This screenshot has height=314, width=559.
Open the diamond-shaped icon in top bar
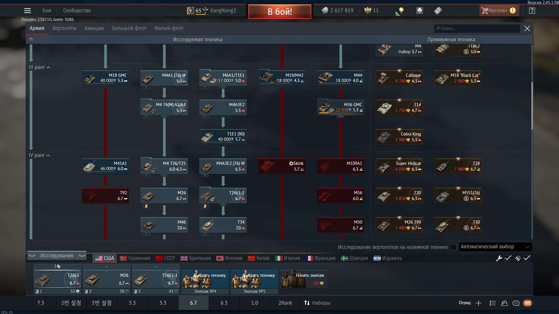pos(420,11)
